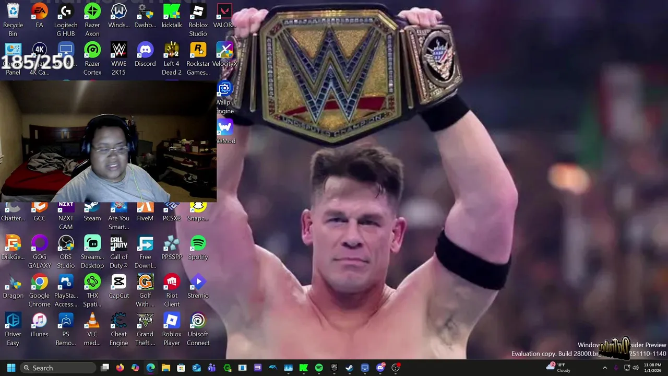The width and height of the screenshot is (668, 376).
Task: Open Outlook from the taskbar
Action: click(x=196, y=368)
